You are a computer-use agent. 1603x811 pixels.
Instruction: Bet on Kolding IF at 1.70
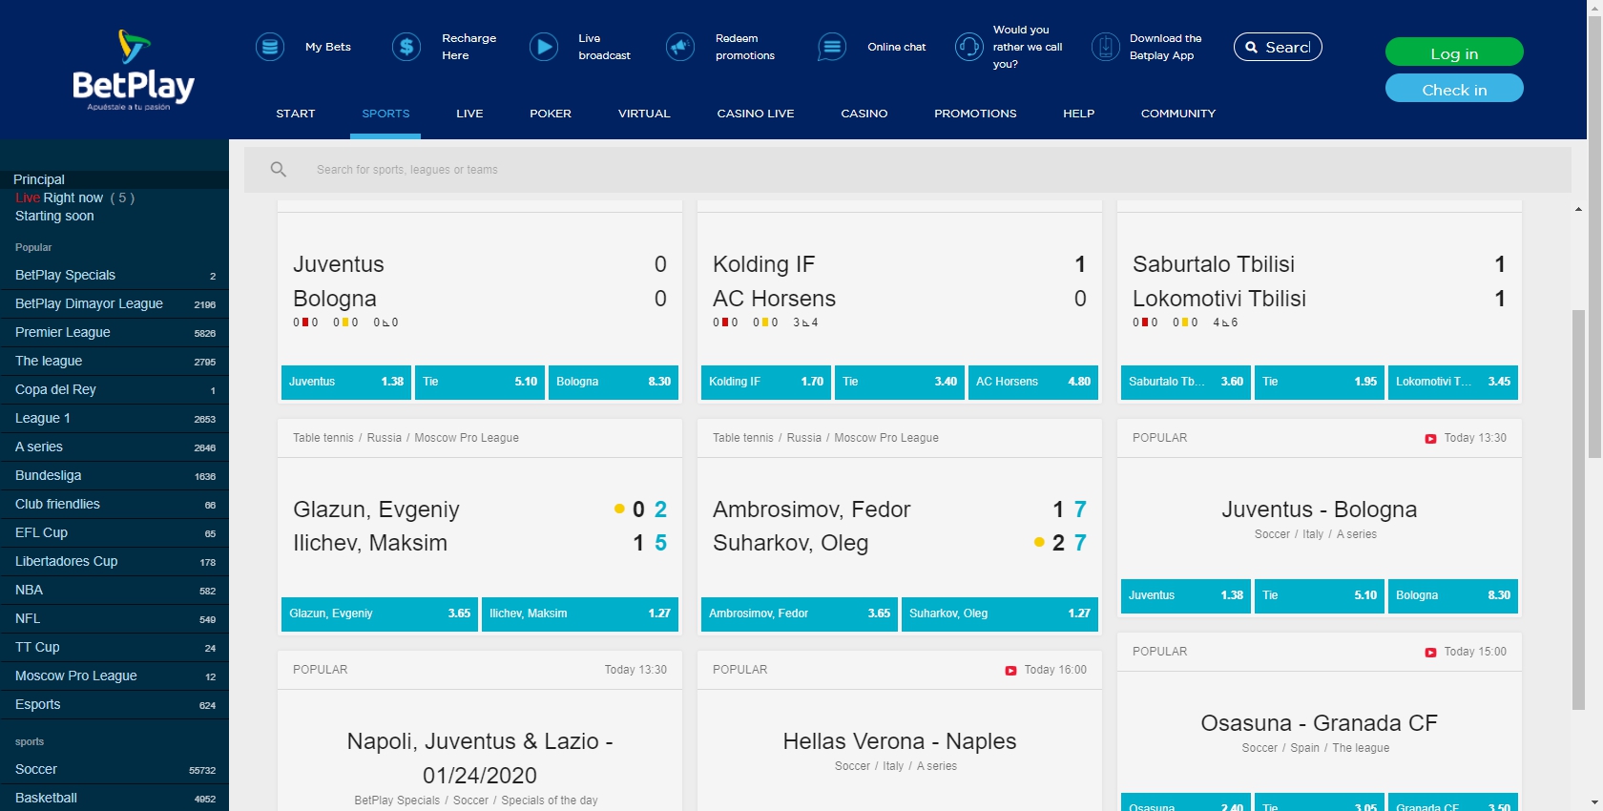[766, 382]
